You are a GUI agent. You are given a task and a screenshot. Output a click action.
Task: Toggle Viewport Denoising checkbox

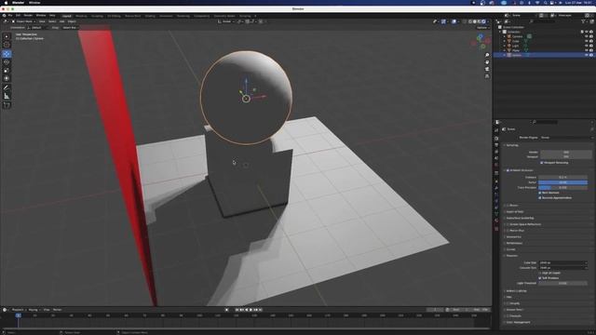(542, 163)
